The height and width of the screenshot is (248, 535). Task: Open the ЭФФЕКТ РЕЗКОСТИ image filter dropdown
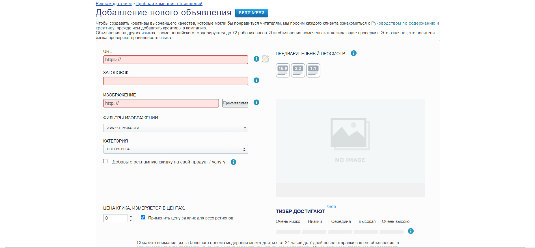176,128
